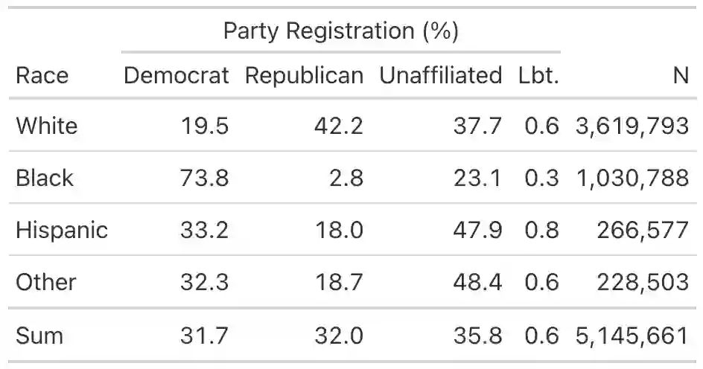Click the Other row label
The image size is (703, 369).
pyautogui.click(x=46, y=282)
